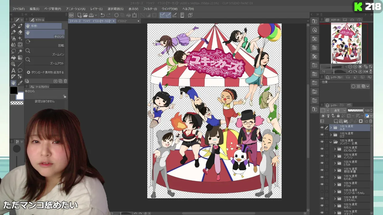
Task: Open the Clip Studio launcher icon
Action: [x=71, y=15]
